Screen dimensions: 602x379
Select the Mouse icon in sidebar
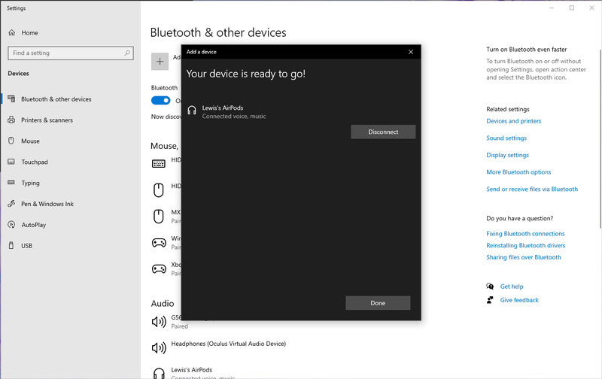[x=11, y=141]
